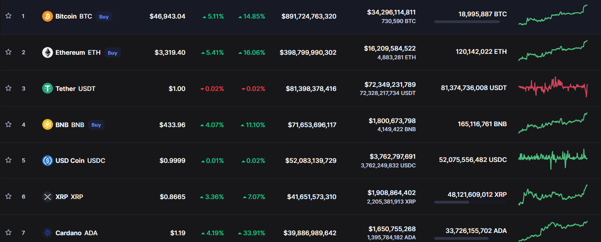
Task: Select the Buy button for BNB
Action: (96, 125)
